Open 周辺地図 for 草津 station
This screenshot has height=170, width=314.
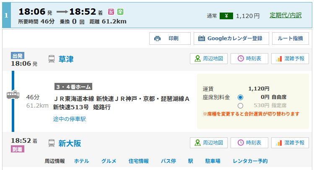tap(209, 59)
